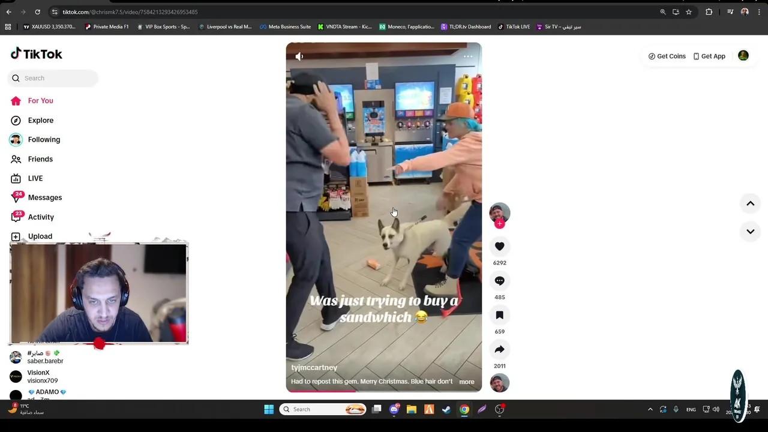The height and width of the screenshot is (432, 768).
Task: Show hidden system tray icons
Action: pos(650,409)
